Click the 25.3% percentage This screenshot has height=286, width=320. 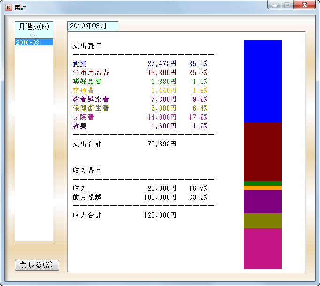pyautogui.click(x=198, y=73)
